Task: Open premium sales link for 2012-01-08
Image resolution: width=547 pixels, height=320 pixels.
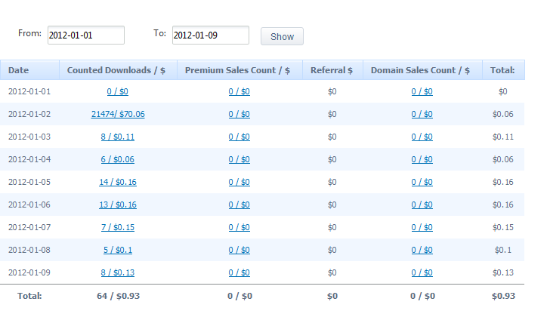Action: point(240,250)
